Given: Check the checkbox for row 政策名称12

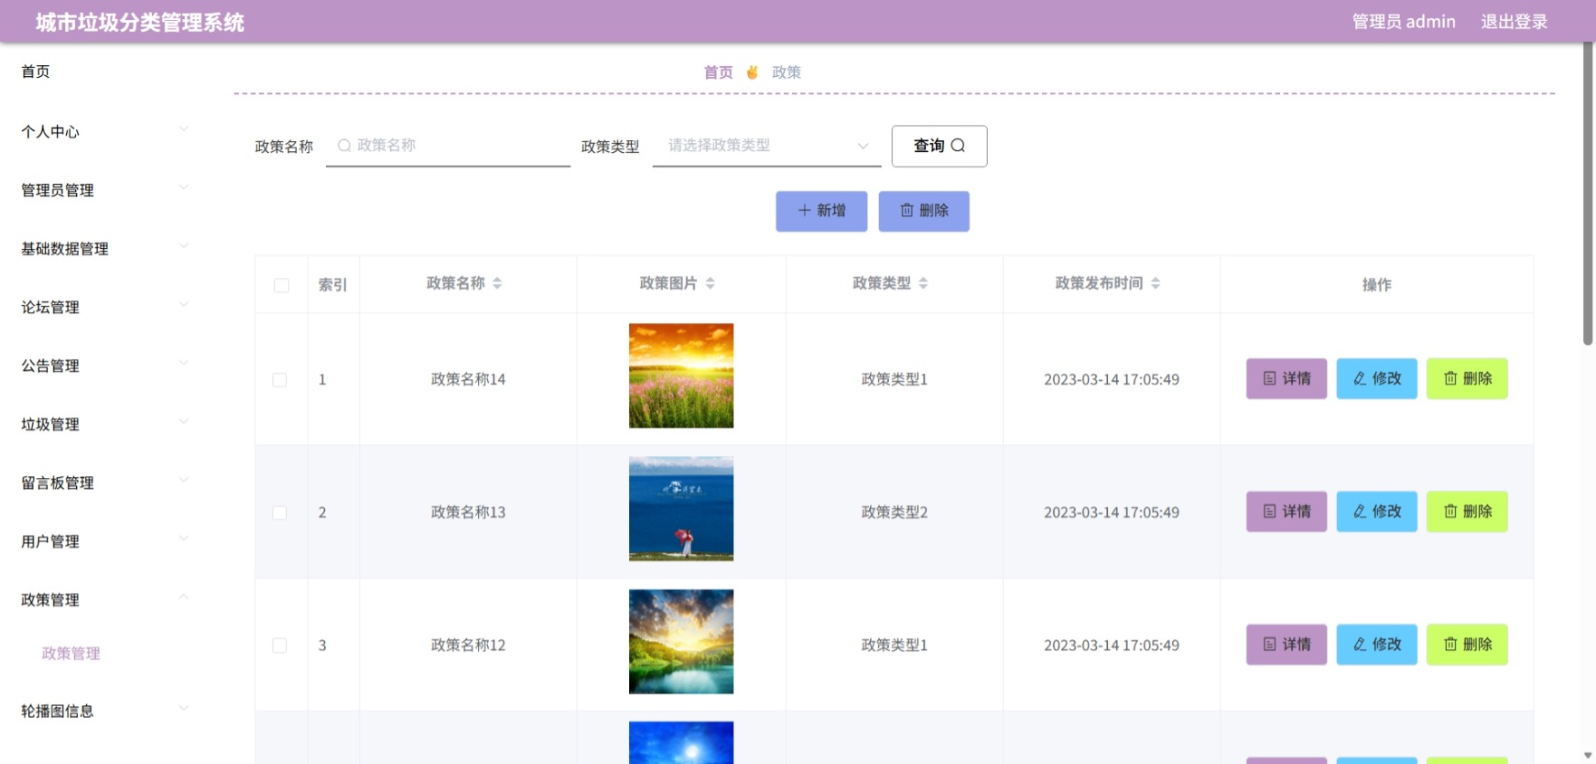Looking at the screenshot, I should 280,645.
